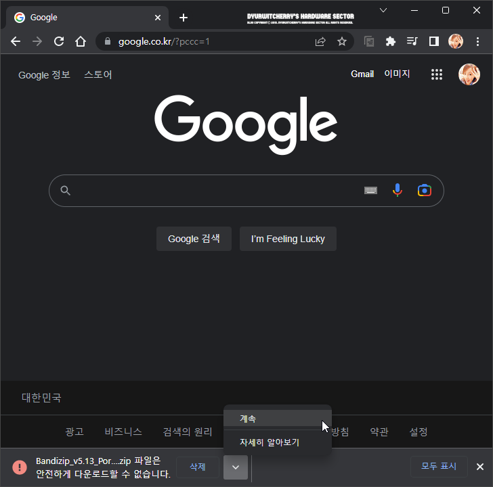493x487 pixels.
Task: Maximize the Chrome window
Action: pos(445,10)
